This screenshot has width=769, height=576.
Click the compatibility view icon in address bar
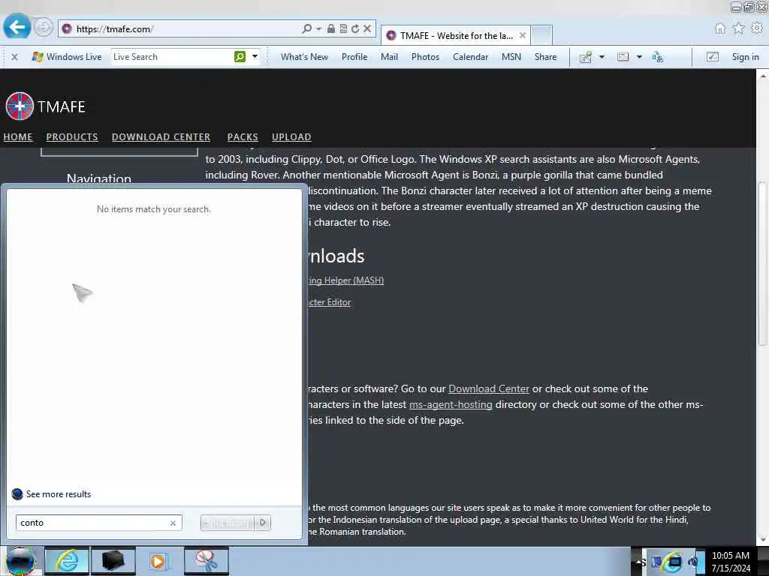343,29
